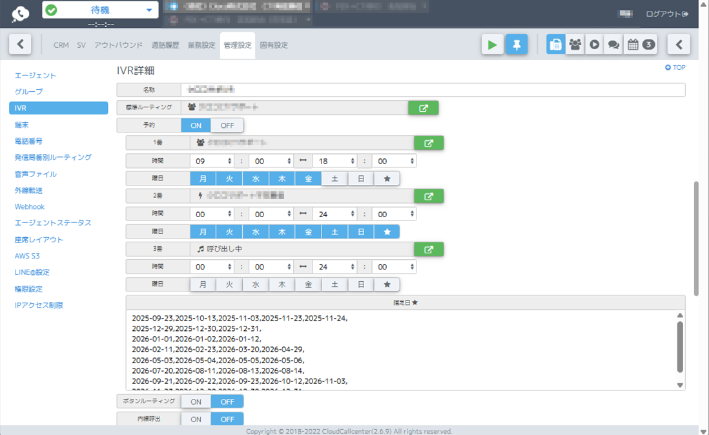709x435 pixels.
Task: Open the group users icon panel
Action: (575, 45)
